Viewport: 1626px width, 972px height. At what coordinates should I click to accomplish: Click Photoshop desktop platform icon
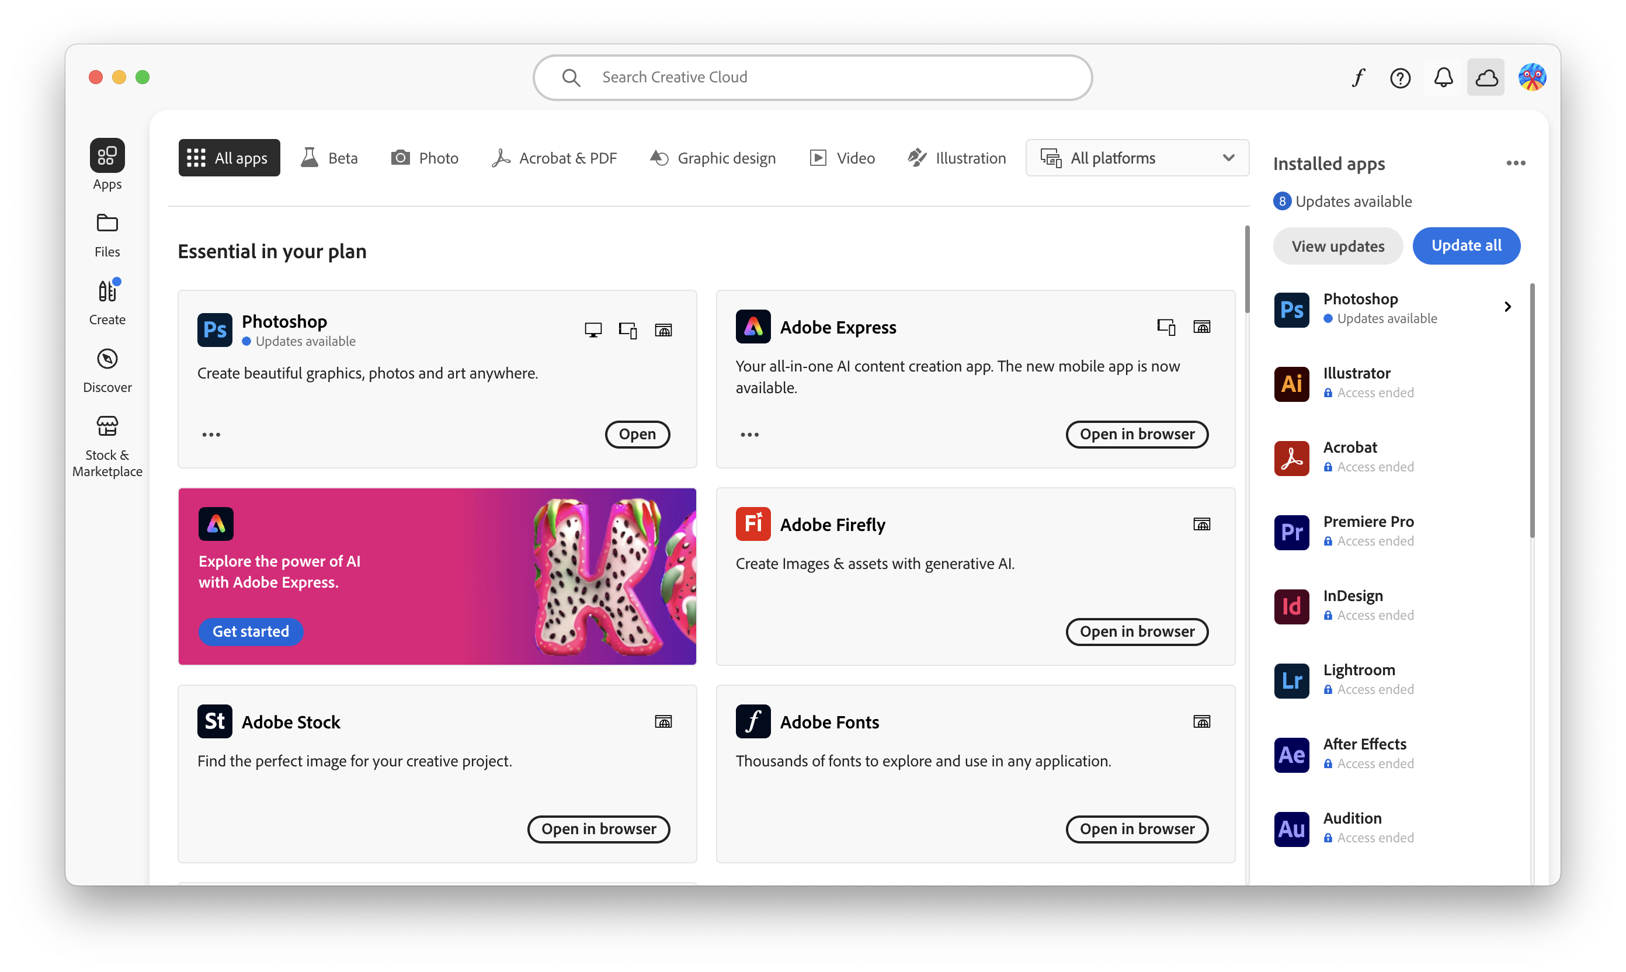[x=593, y=329]
